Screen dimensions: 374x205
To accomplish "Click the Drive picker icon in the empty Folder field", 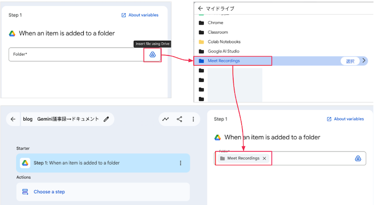I will pyautogui.click(x=153, y=54).
